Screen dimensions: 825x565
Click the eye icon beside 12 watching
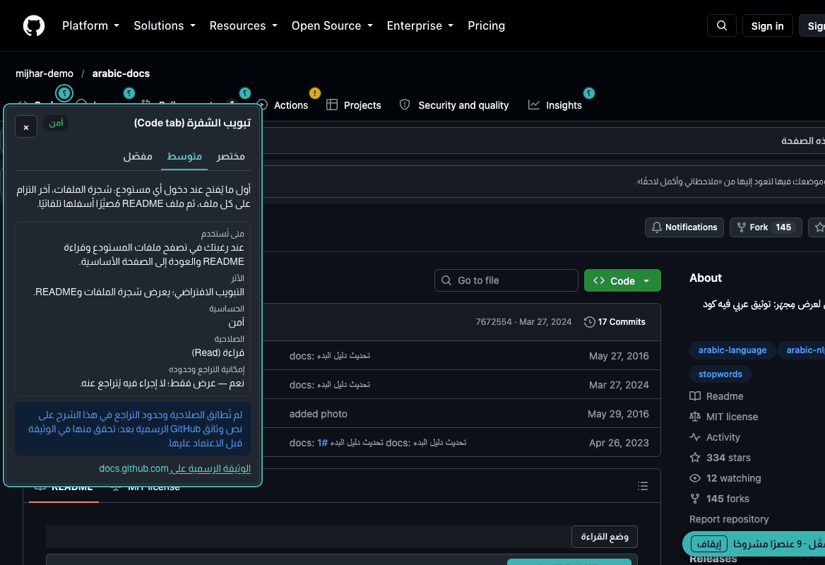coord(695,478)
